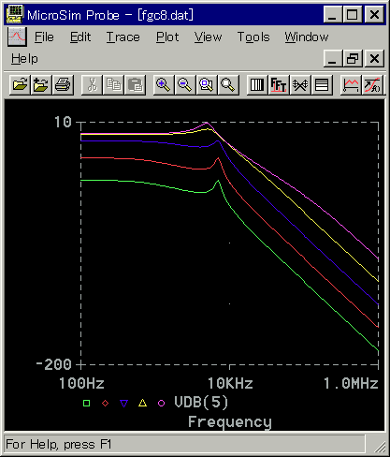Click the Zoom Area magnifier icon

coord(207,84)
